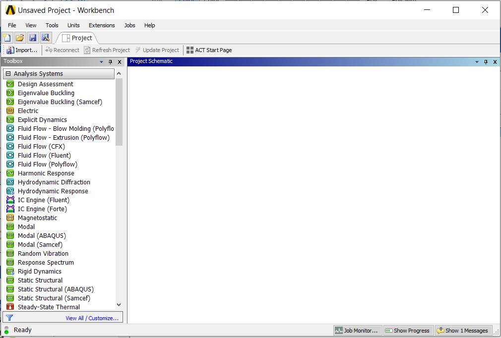This screenshot has width=501, height=338.
Task: Click the Show Progress button
Action: [408, 331]
